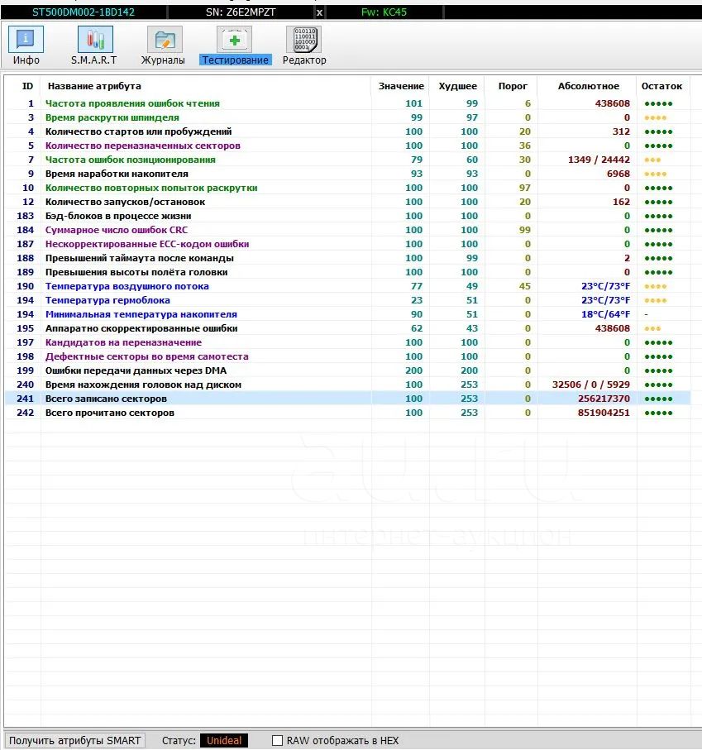Select row Количество повторных попыток раскрутки

pos(347,188)
